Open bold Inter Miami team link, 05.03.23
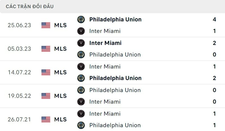Screen dimensions: 225x131 (x=105, y=43)
